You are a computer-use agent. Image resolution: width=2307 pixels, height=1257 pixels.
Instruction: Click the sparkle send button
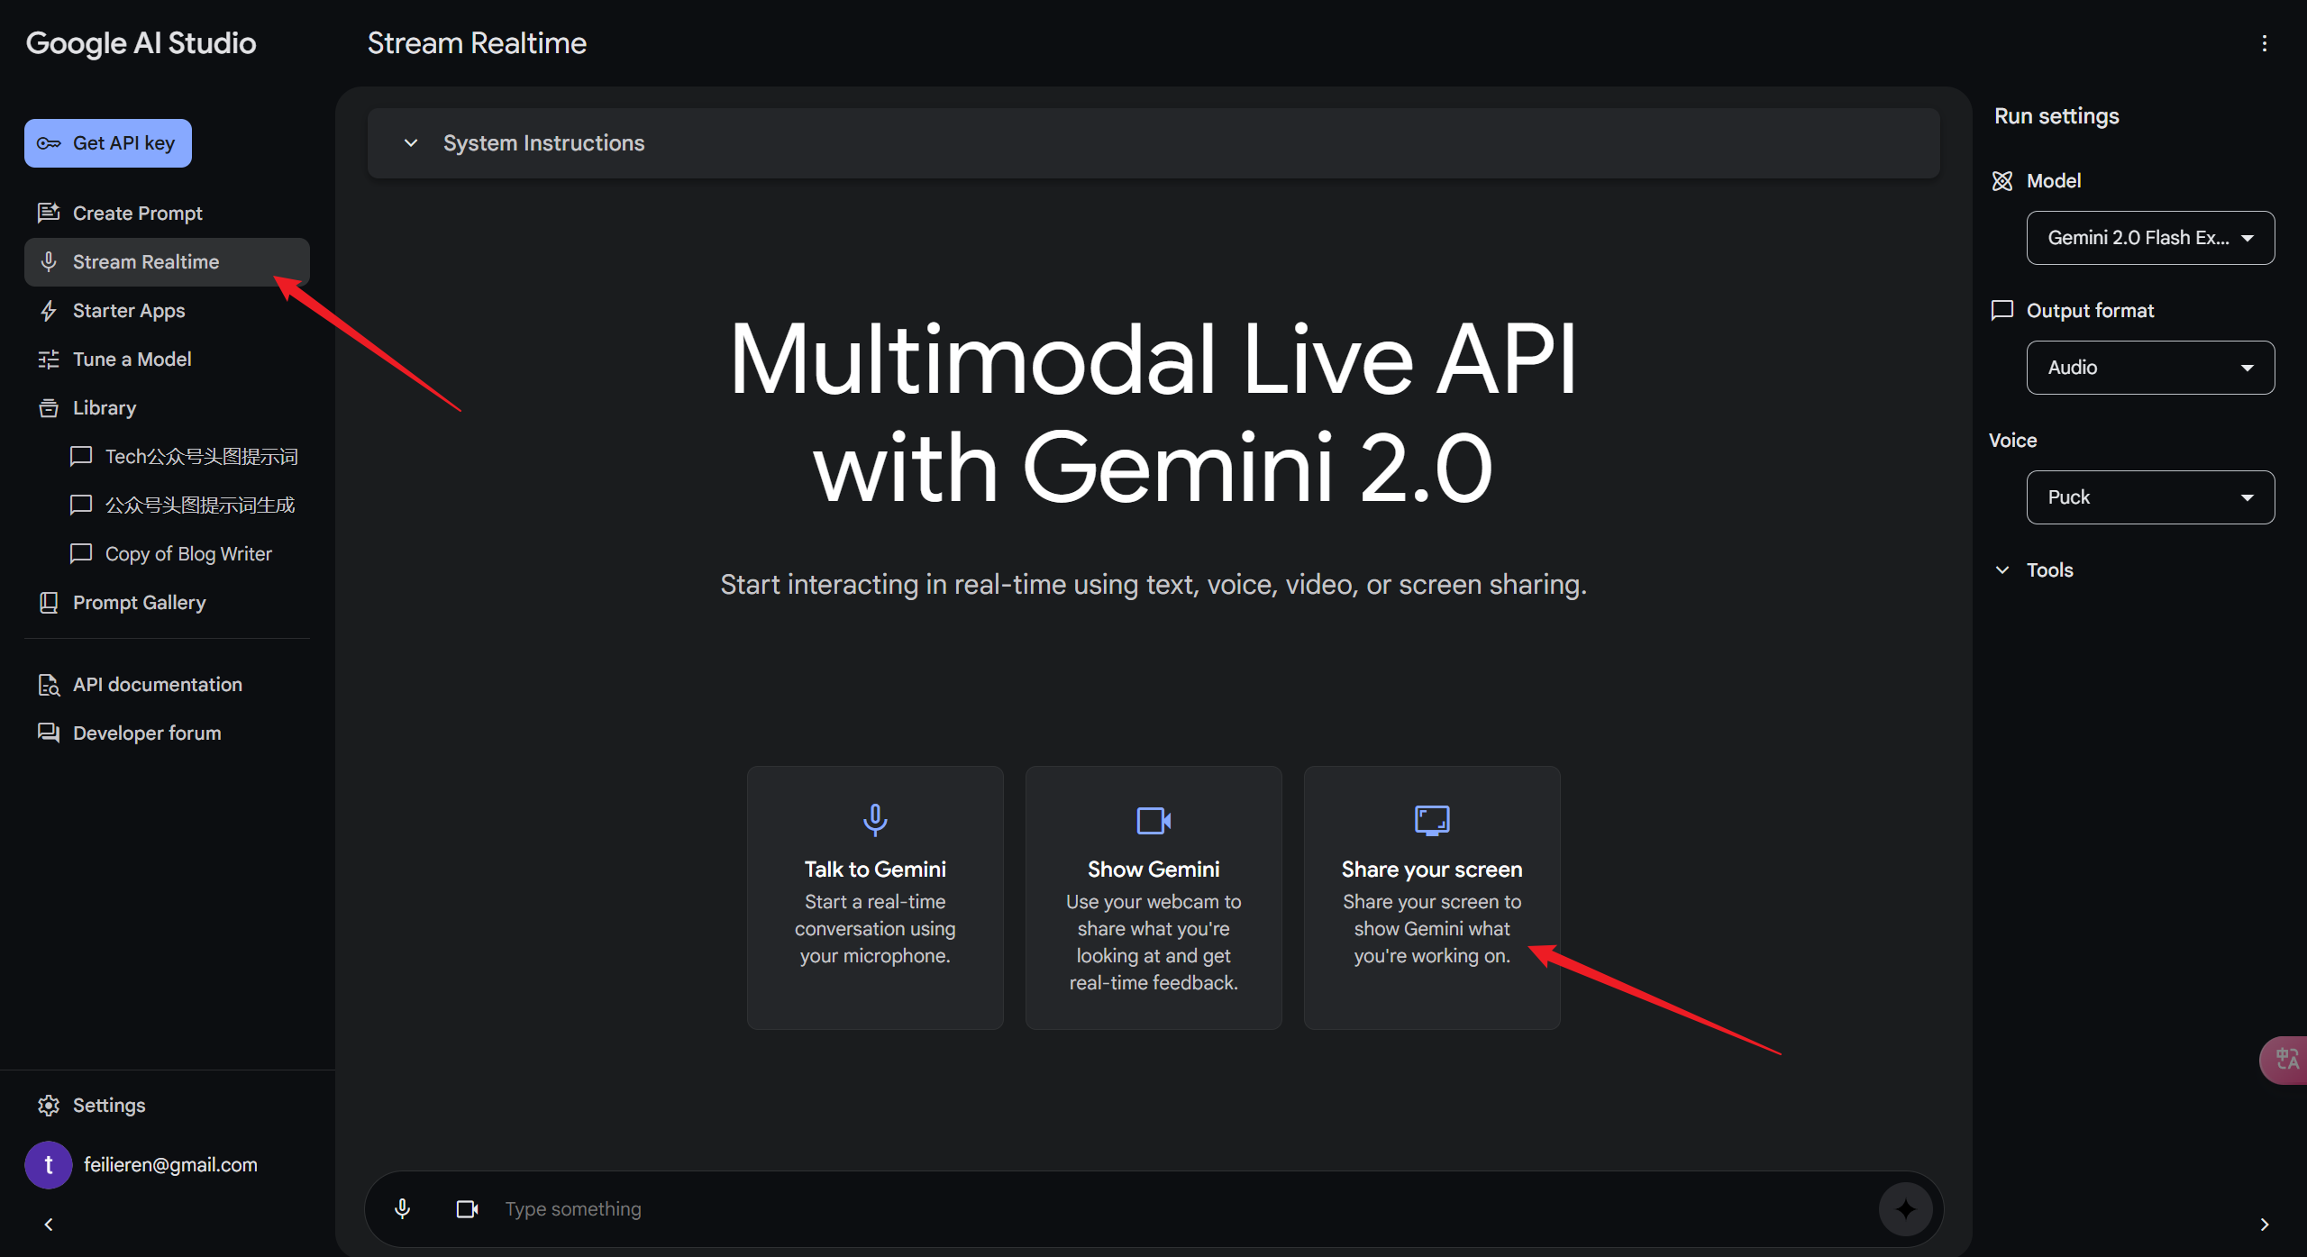click(1904, 1208)
